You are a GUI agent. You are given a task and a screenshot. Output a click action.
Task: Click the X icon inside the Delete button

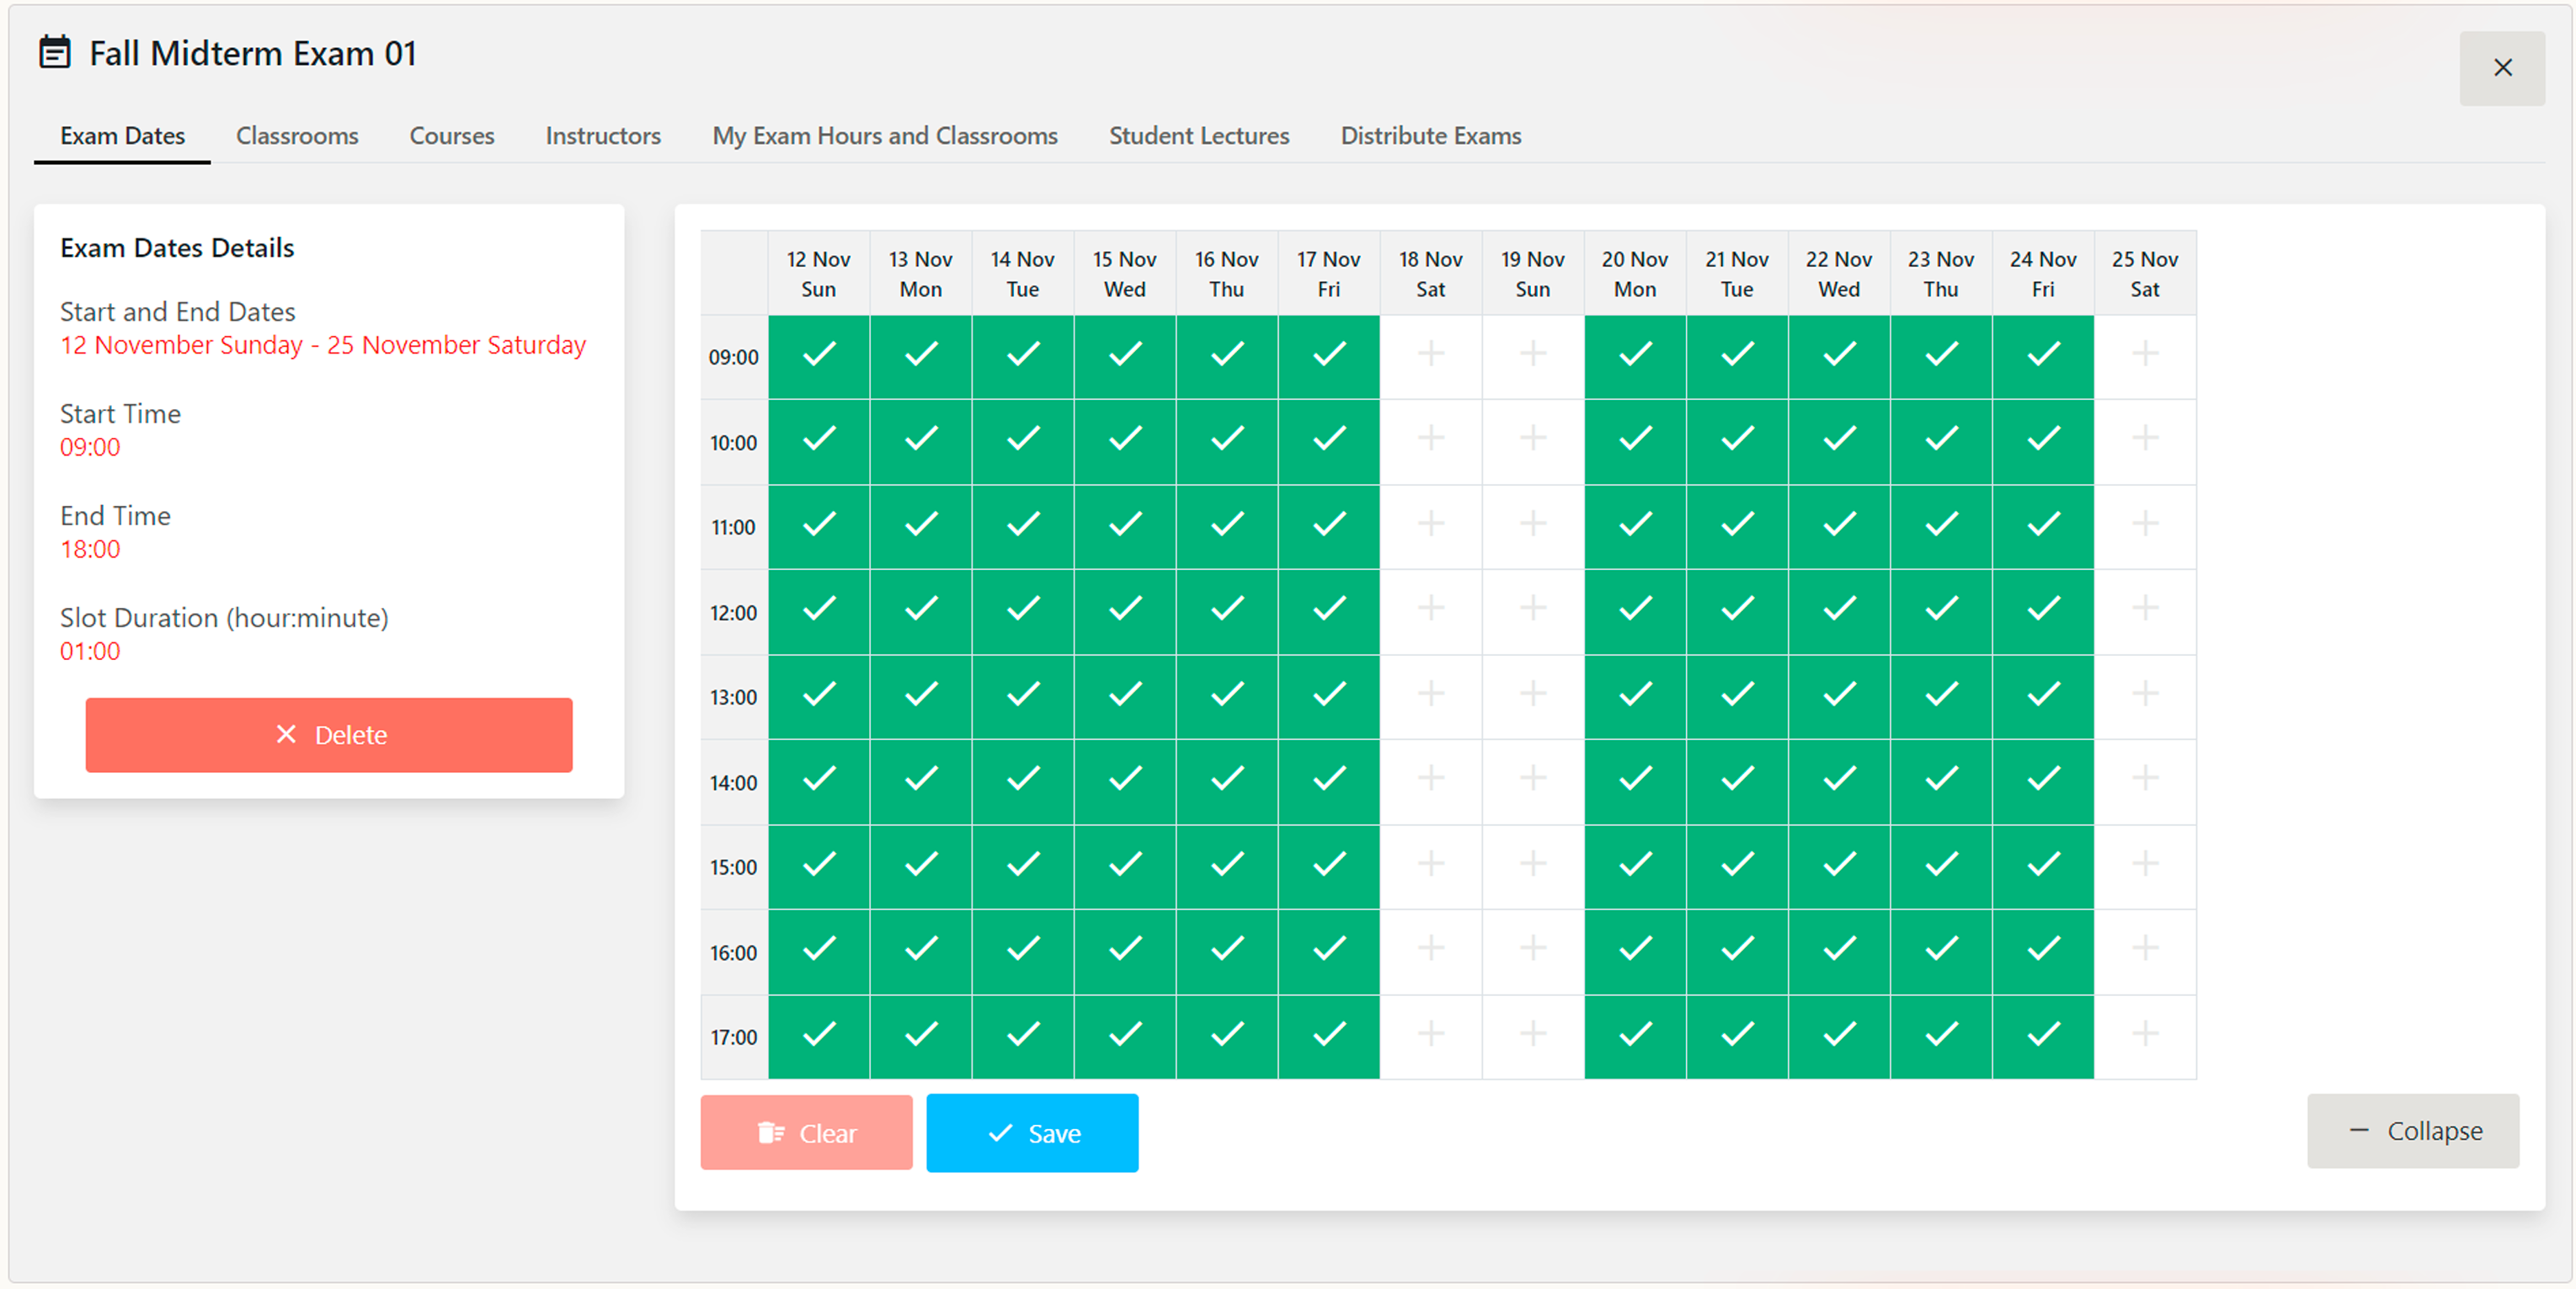pos(286,734)
